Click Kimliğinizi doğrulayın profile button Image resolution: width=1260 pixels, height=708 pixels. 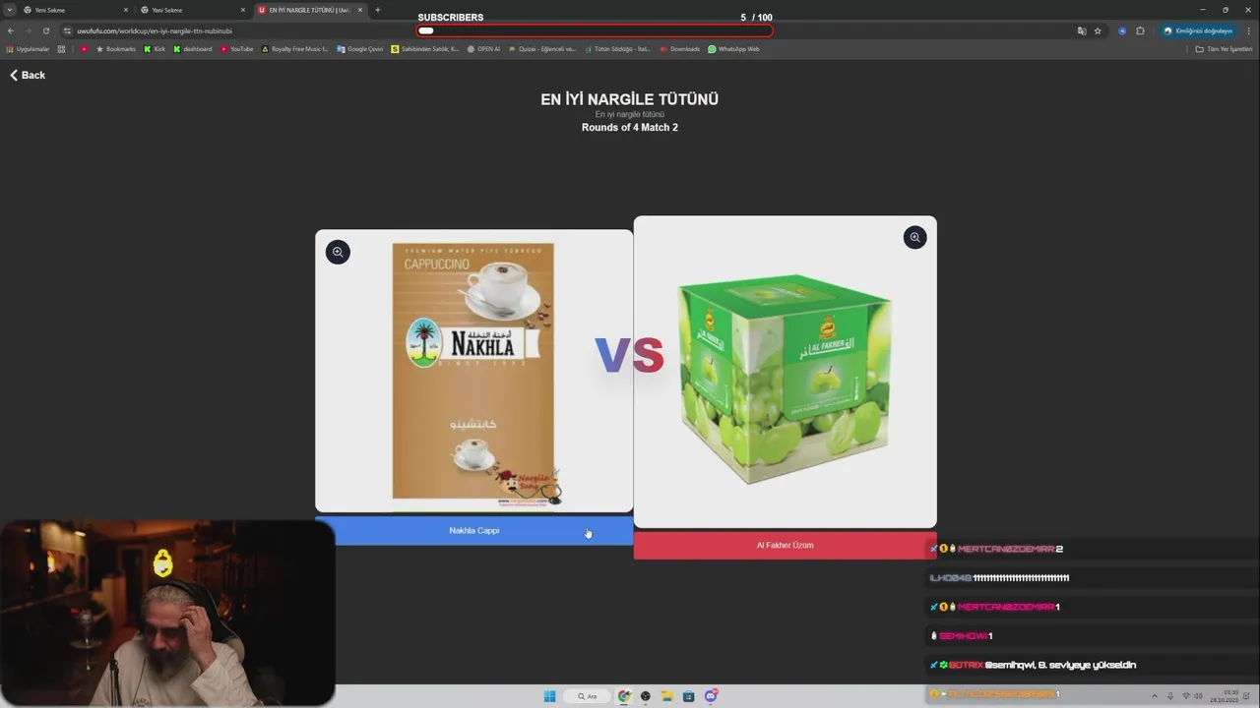pyautogui.click(x=1198, y=30)
